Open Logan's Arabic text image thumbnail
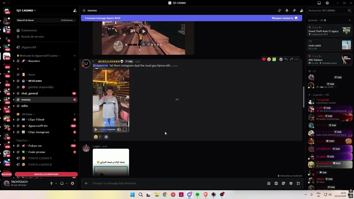The width and height of the screenshot is (354, 199). pos(111,163)
